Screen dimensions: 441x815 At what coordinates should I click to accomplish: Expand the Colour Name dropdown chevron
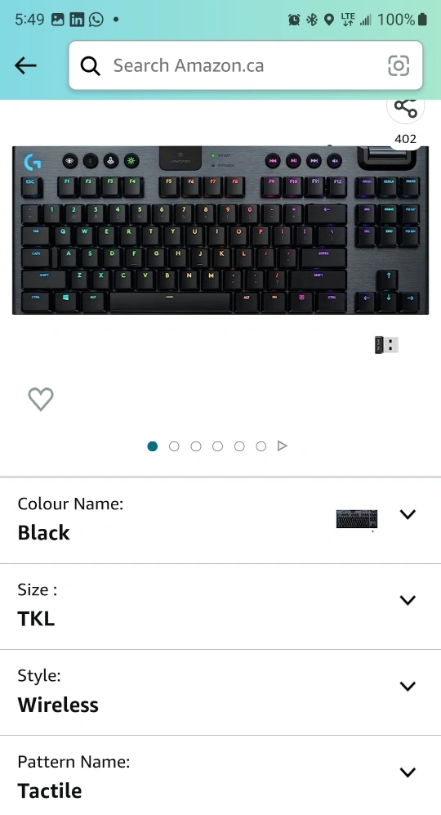click(408, 514)
